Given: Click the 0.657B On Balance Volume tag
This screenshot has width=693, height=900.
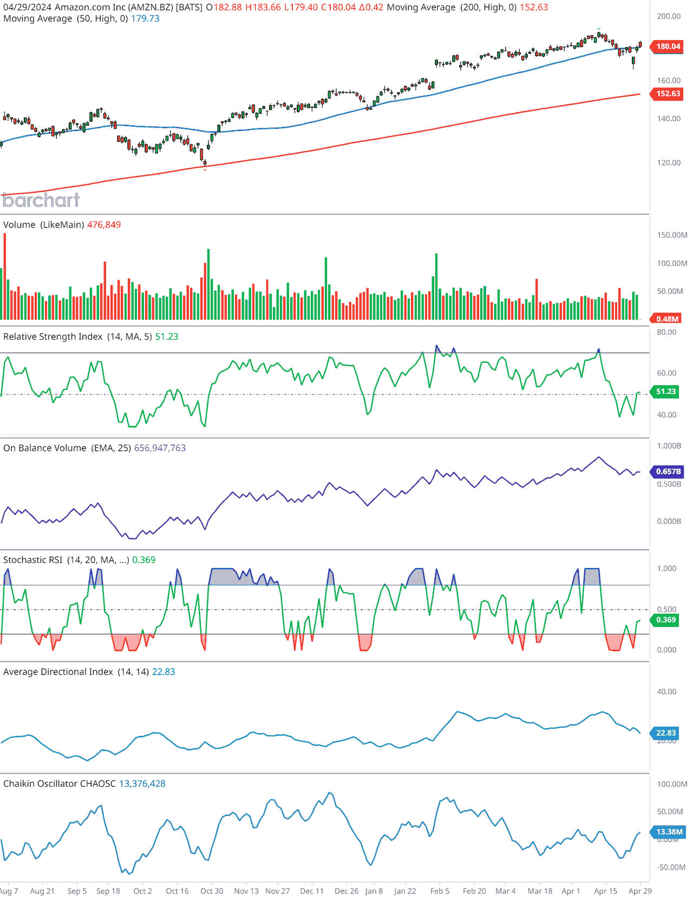Looking at the screenshot, I should tap(667, 471).
